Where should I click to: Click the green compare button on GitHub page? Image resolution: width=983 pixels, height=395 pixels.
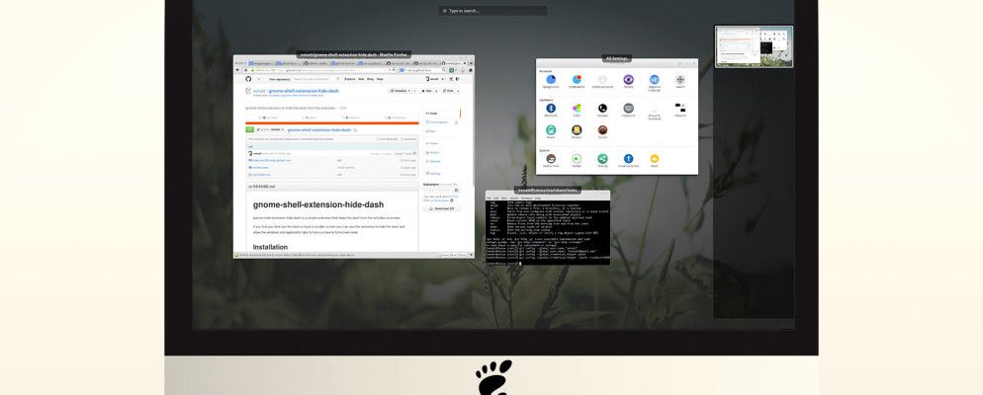[249, 129]
